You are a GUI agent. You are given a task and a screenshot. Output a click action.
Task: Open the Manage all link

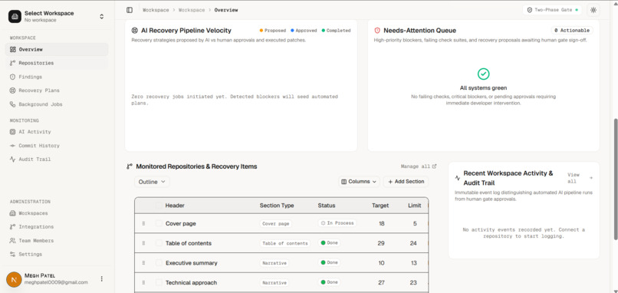click(x=419, y=166)
